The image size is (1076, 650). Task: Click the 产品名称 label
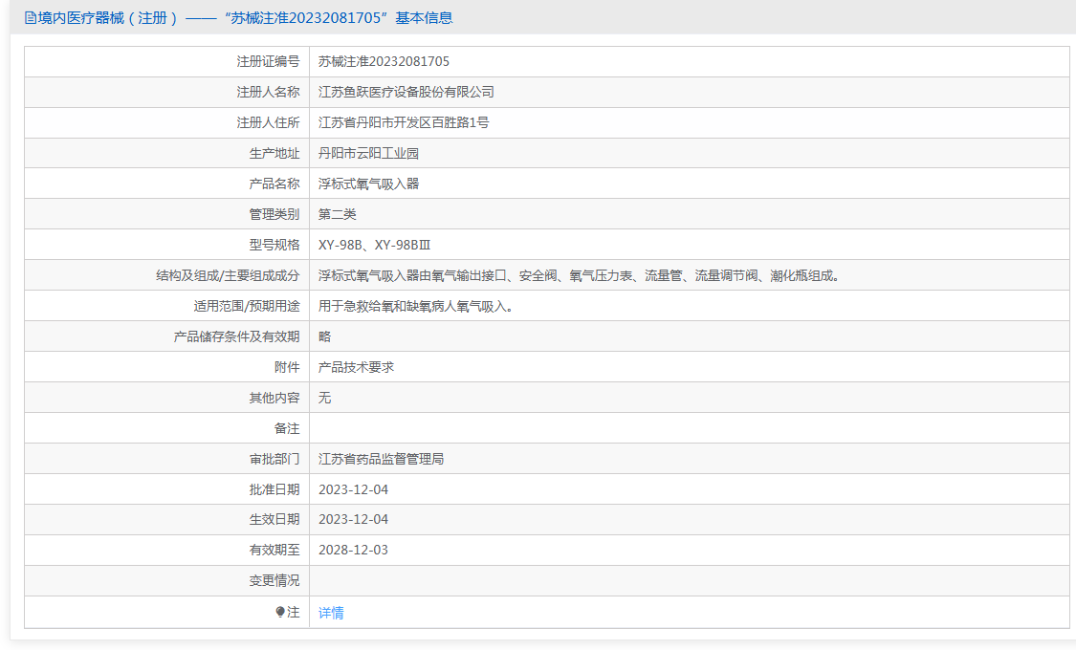(274, 184)
